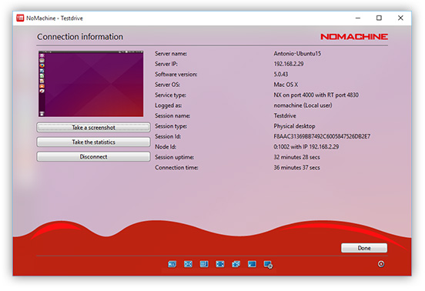Click Take the statistics button
This screenshot has width=425, height=291.
pyautogui.click(x=93, y=142)
